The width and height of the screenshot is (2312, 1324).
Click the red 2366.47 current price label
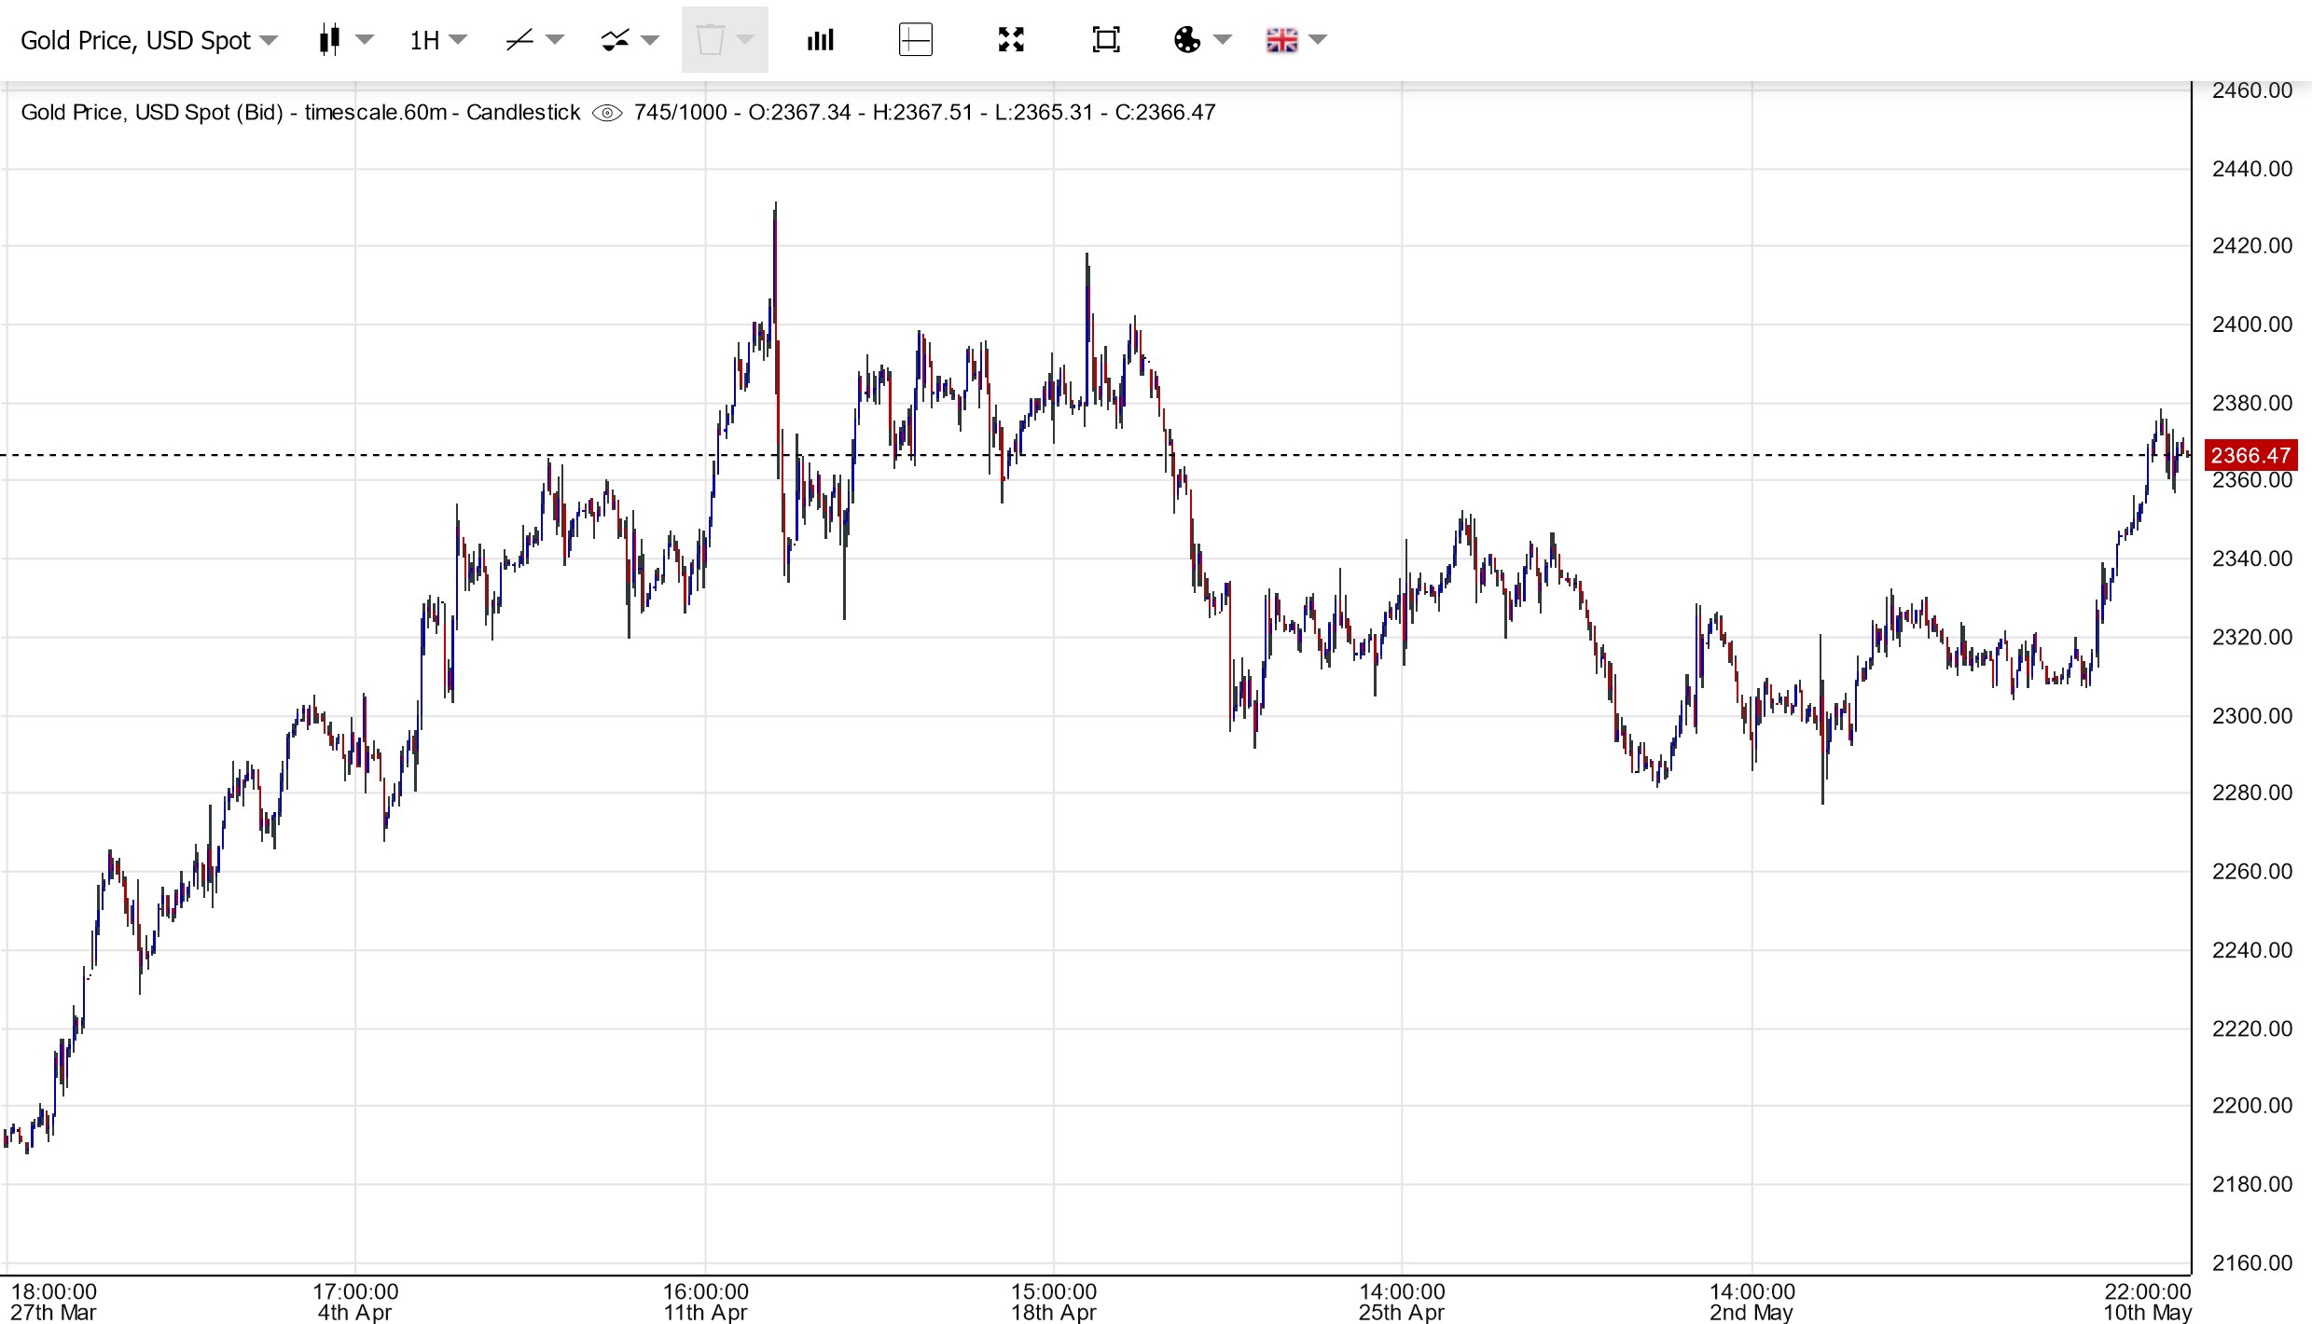[2250, 455]
